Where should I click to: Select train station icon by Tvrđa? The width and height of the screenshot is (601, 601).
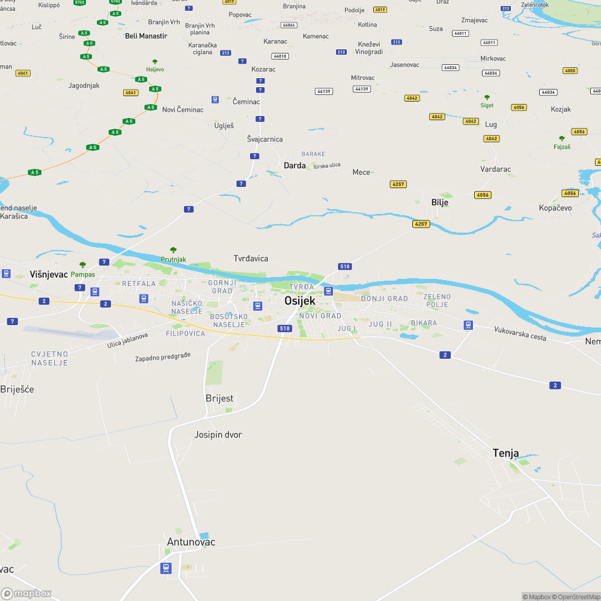[x=328, y=291]
